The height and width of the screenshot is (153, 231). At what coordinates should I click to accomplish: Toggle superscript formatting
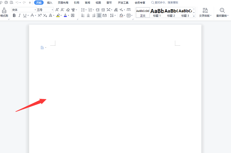click(x=40, y=15)
